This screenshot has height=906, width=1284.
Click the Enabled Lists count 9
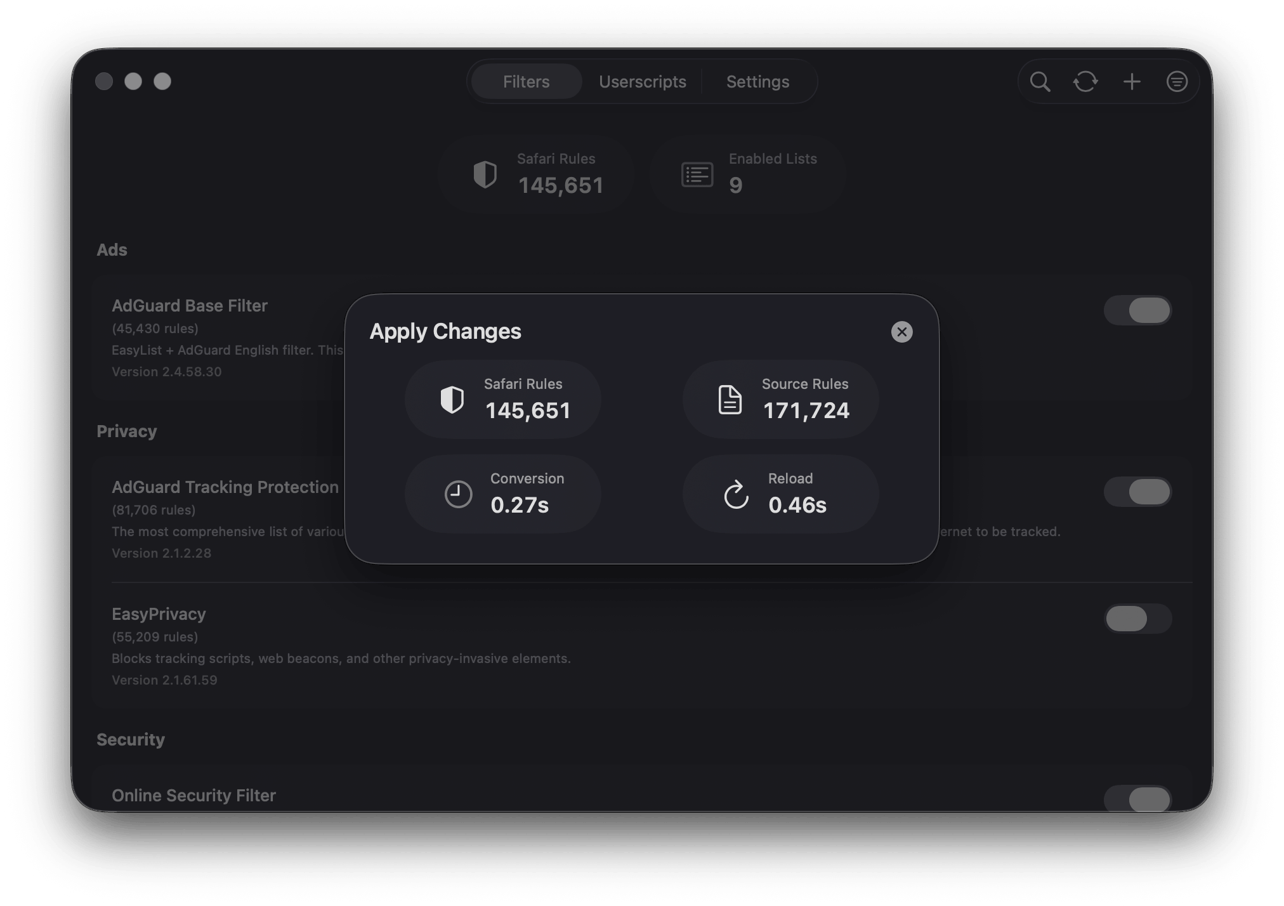(x=736, y=185)
